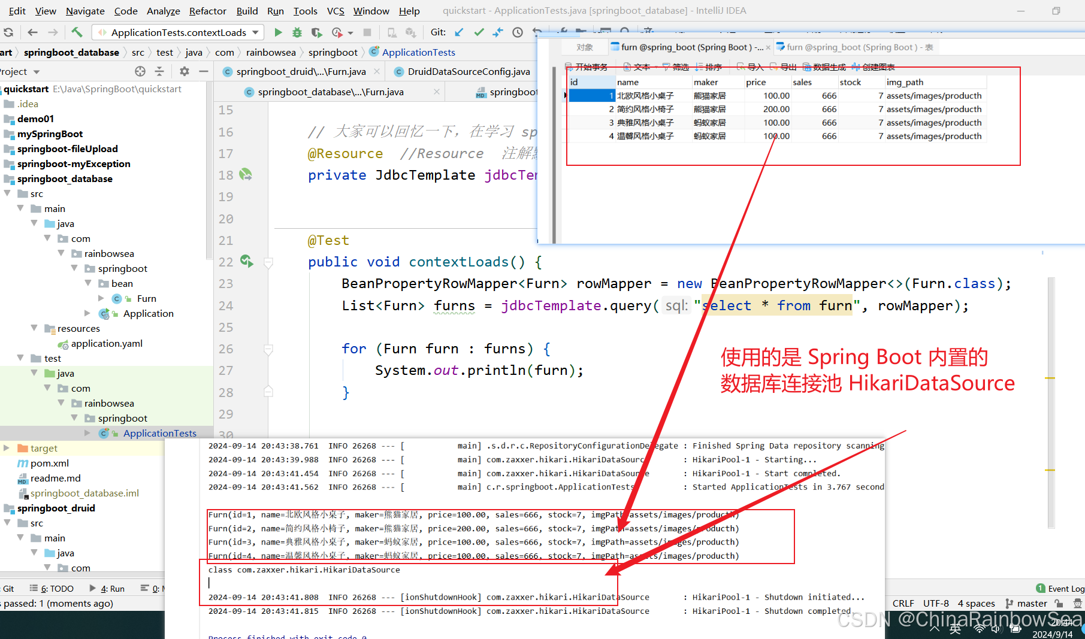Open Git history clock icon
Image resolution: width=1085 pixels, height=639 pixels.
pyautogui.click(x=518, y=32)
